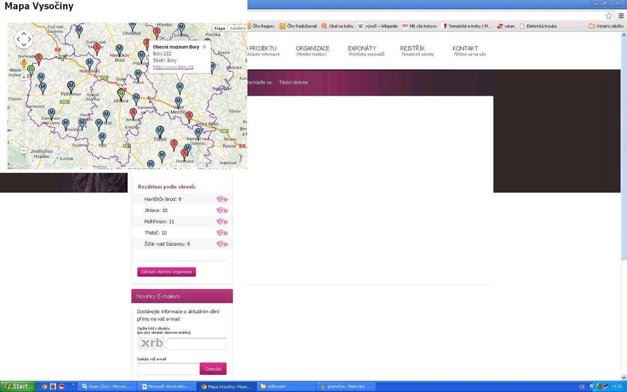Open the Elektrická trouba bookmark
Screen dimensions: 627x392
pyautogui.click(x=538, y=26)
